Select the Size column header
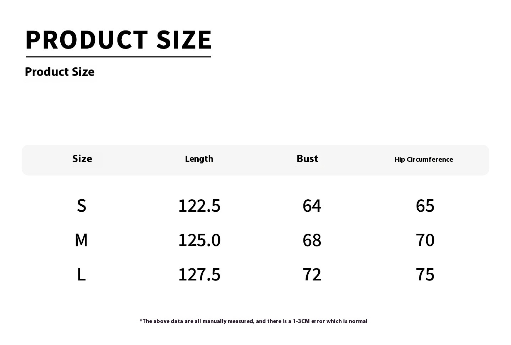The image size is (511, 345). [82, 159]
